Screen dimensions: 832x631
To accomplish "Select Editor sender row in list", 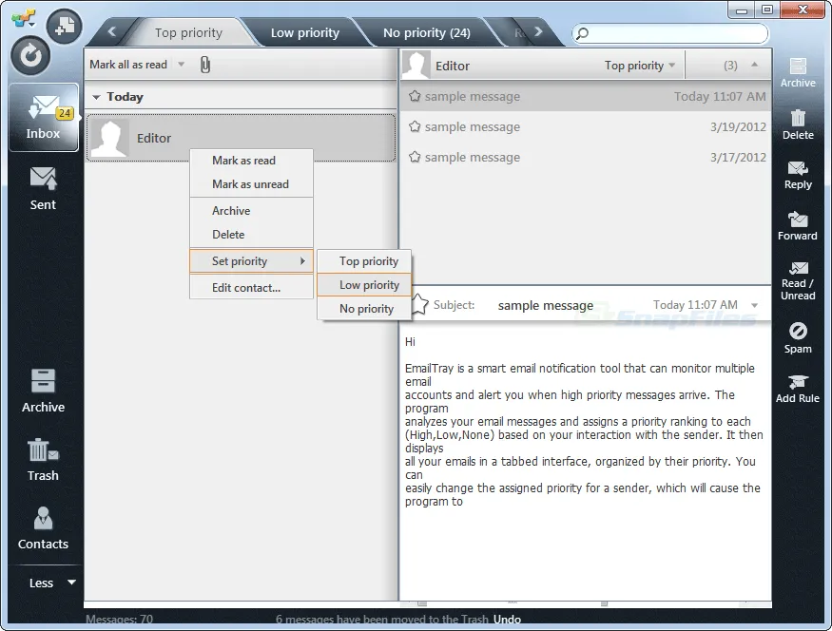I will coord(241,138).
